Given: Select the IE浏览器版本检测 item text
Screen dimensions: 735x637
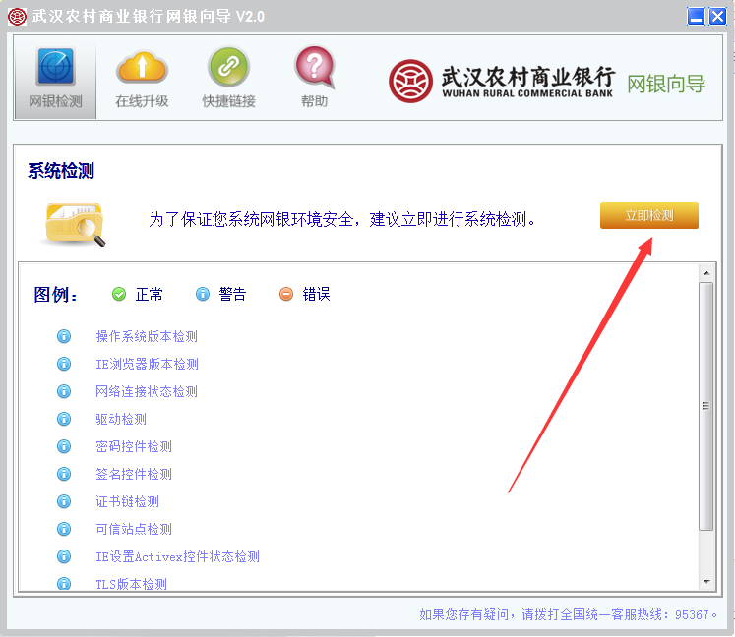Looking at the screenshot, I should tap(148, 364).
